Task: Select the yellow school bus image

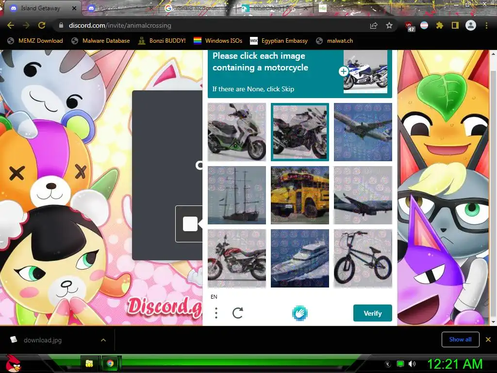Action: (x=300, y=195)
